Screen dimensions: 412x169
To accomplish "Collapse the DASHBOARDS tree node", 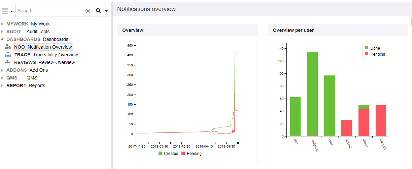I will coord(2,39).
